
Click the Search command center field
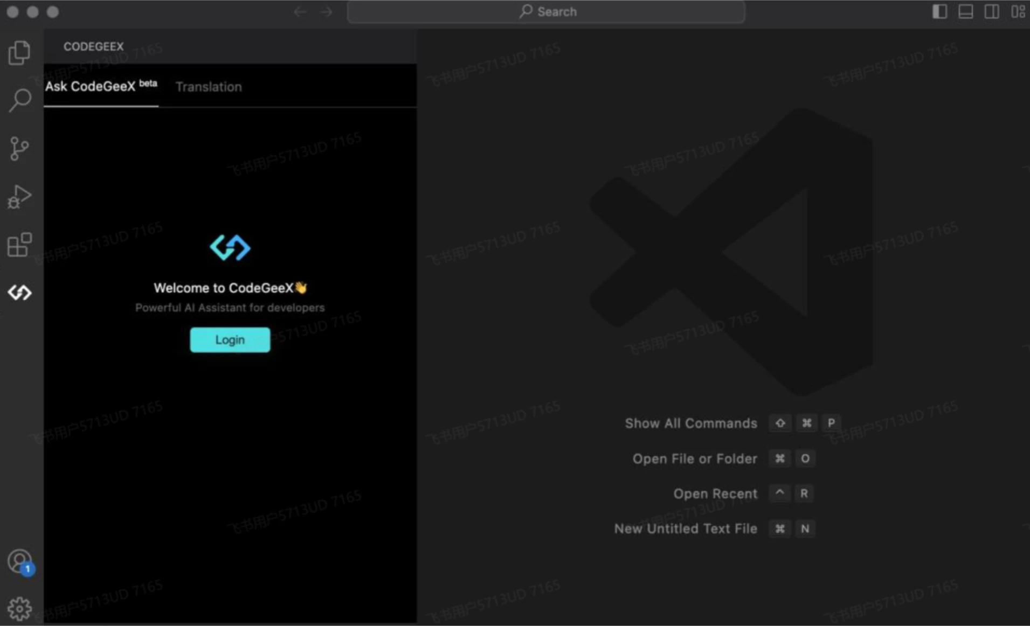(x=546, y=12)
